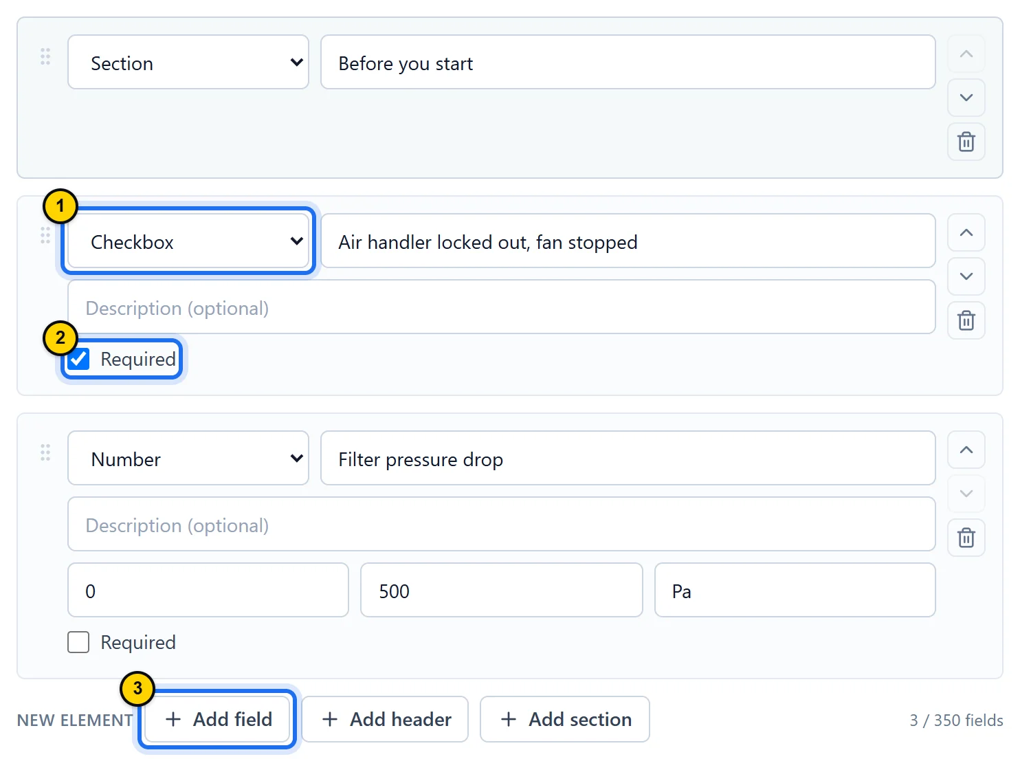Edit the maximum value field showing 500
This screenshot has width=1020, height=759.
pos(502,591)
